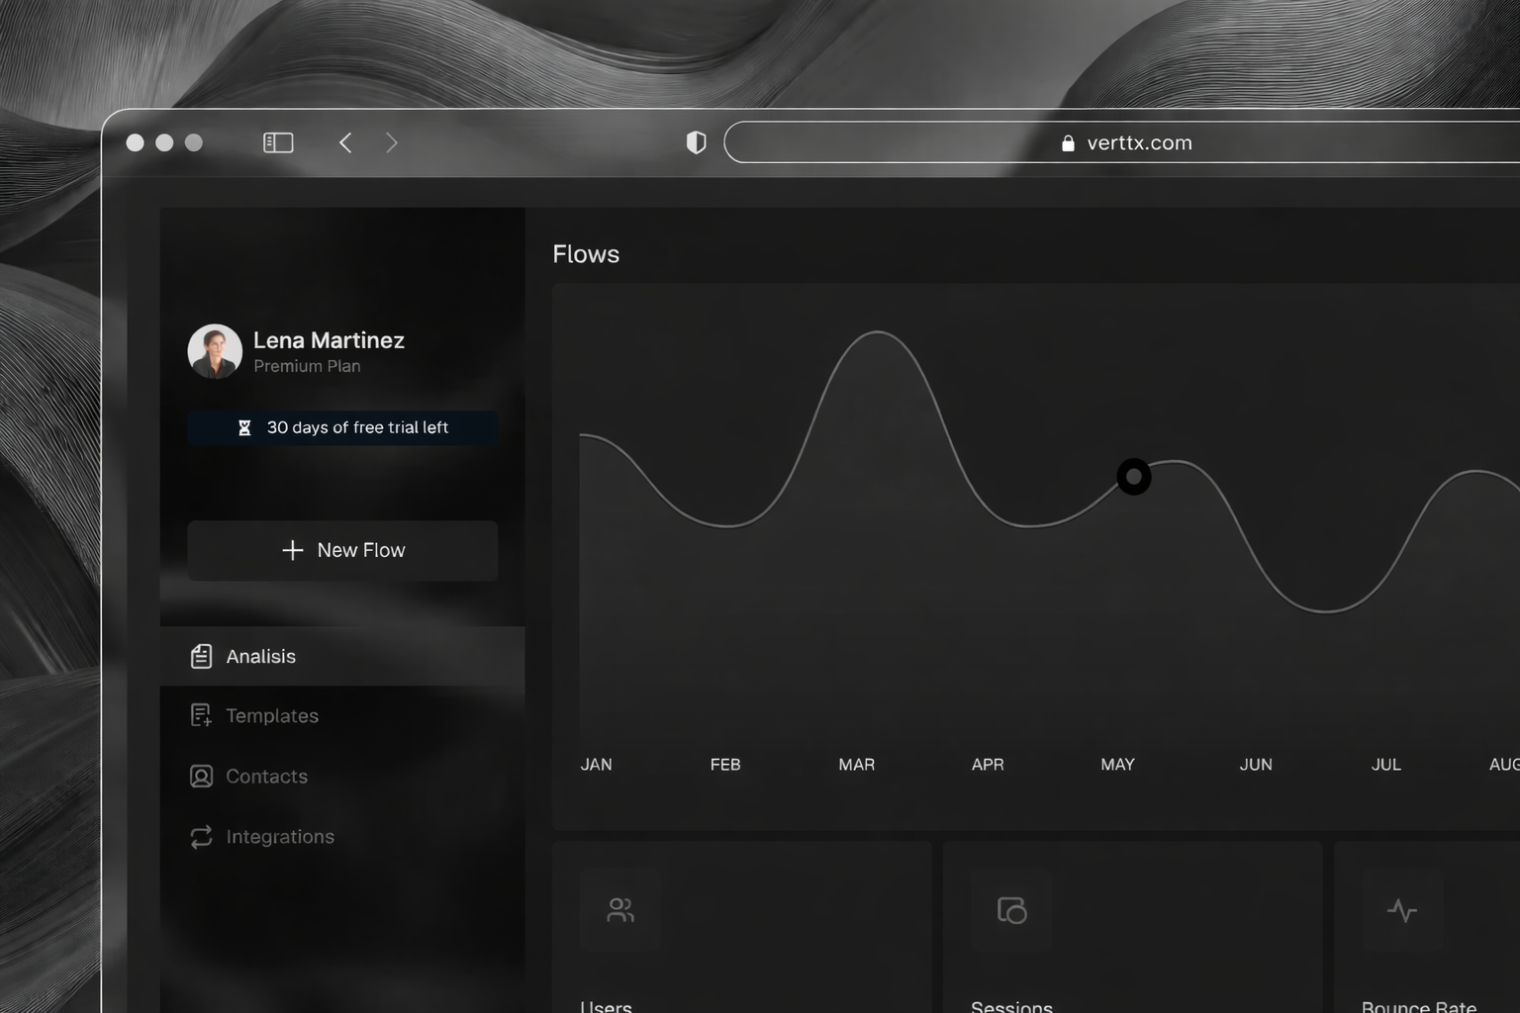Screen dimensions: 1520x1013
Task: Click the JAN axis label
Action: click(x=596, y=765)
